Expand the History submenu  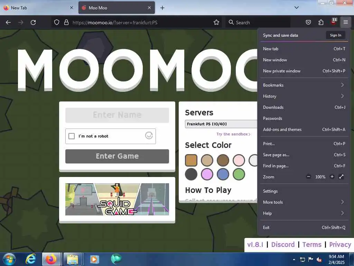point(304,96)
